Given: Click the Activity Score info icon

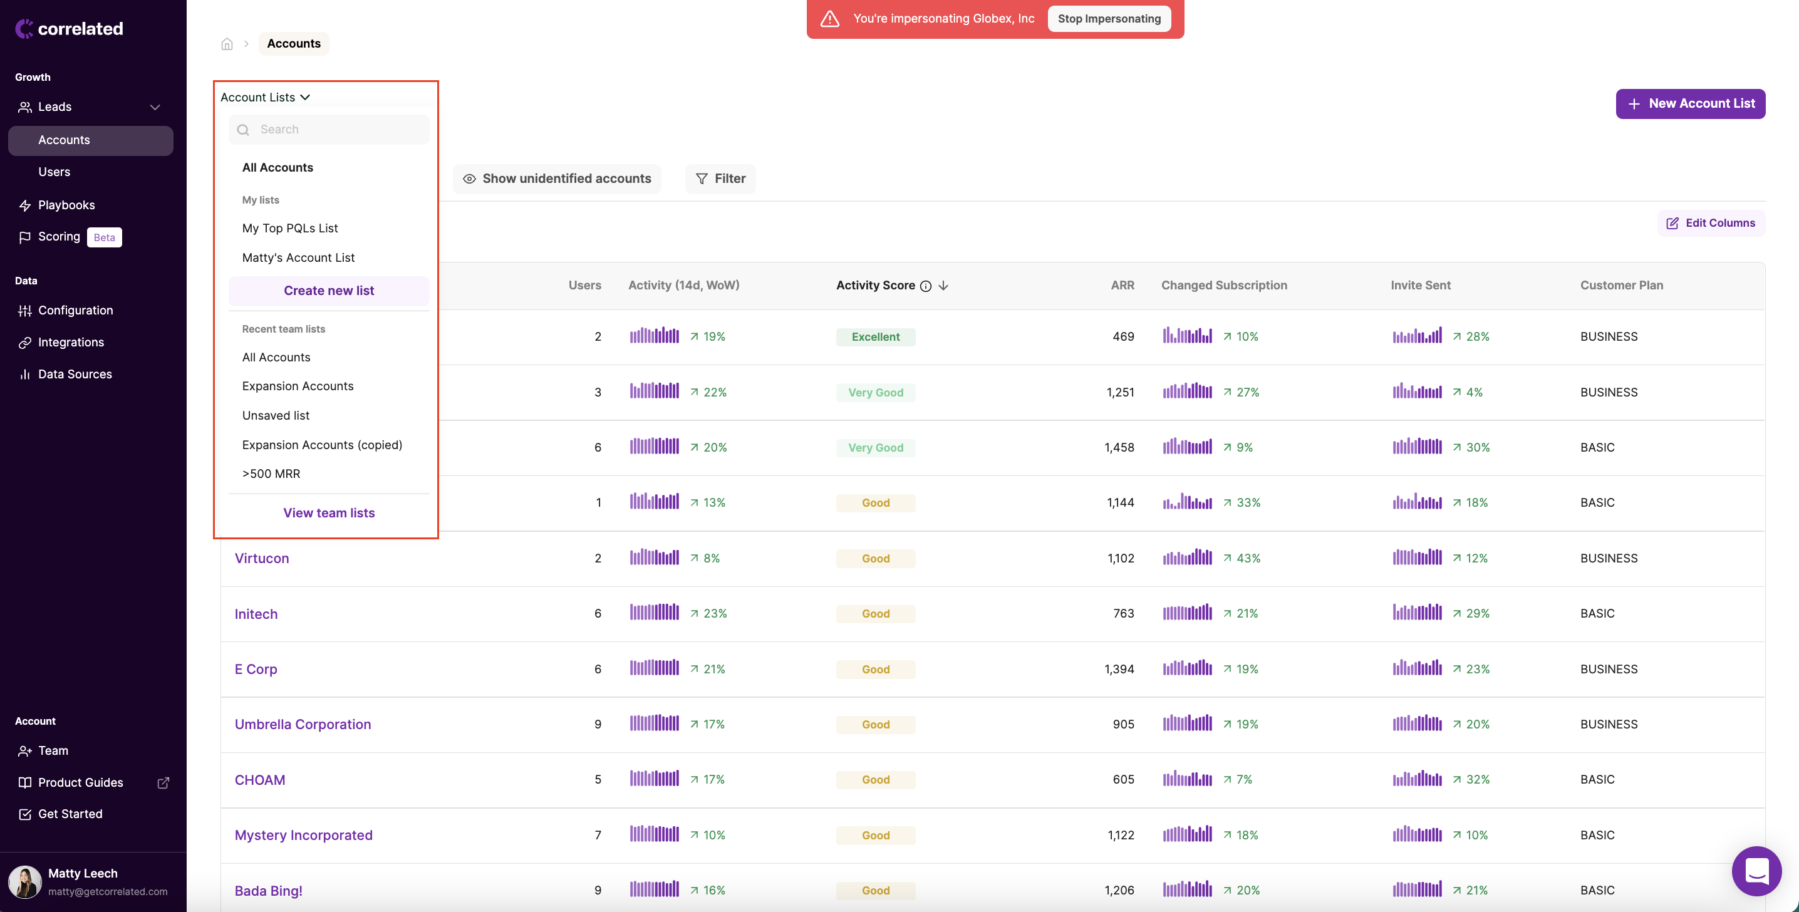Looking at the screenshot, I should (x=925, y=286).
